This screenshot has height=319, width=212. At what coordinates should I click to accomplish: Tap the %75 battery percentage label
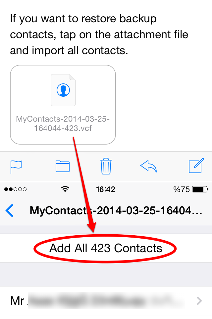click(182, 189)
